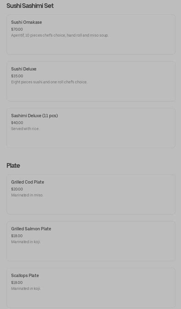Click Marinated in koji text under Grilled Salmon
The height and width of the screenshot is (309, 181).
click(26, 242)
